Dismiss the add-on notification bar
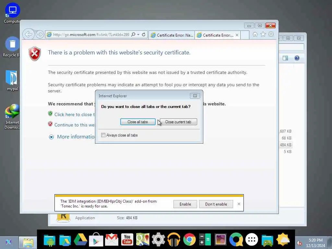Viewport: 332px width, 249px height. click(x=239, y=204)
